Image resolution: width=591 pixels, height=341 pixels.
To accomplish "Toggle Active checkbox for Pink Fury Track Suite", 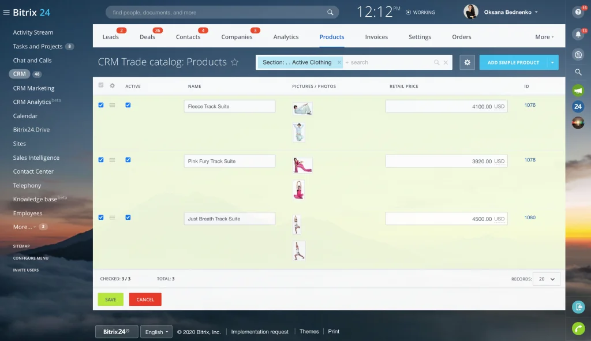I will coord(128,160).
